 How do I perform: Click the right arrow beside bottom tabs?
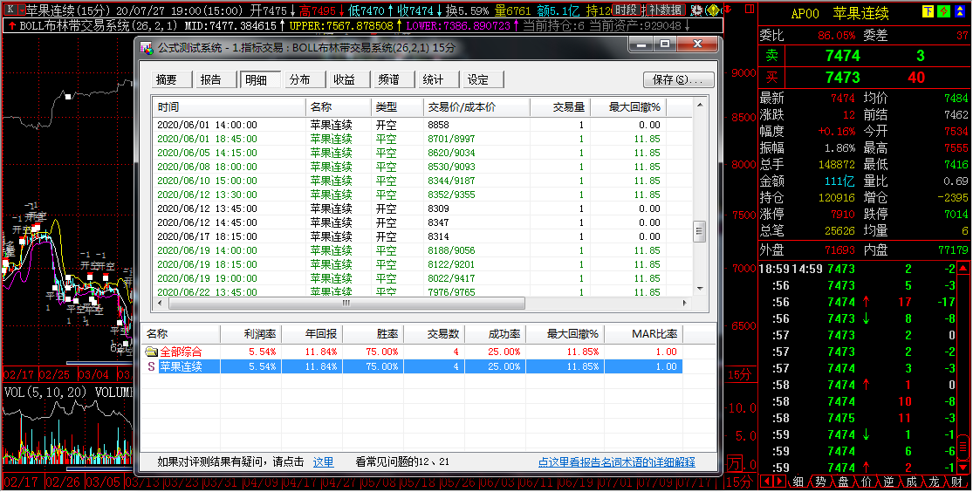pos(779,482)
